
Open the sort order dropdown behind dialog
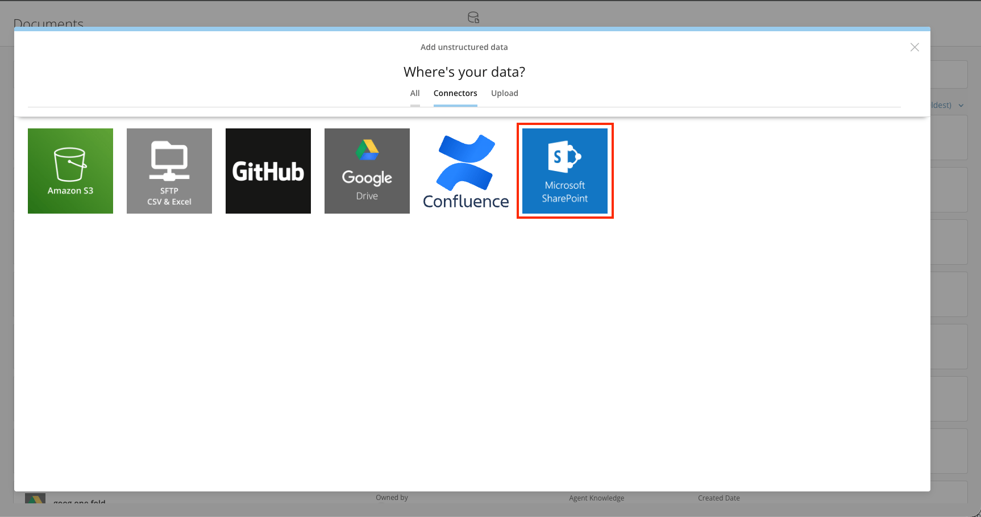(947, 105)
